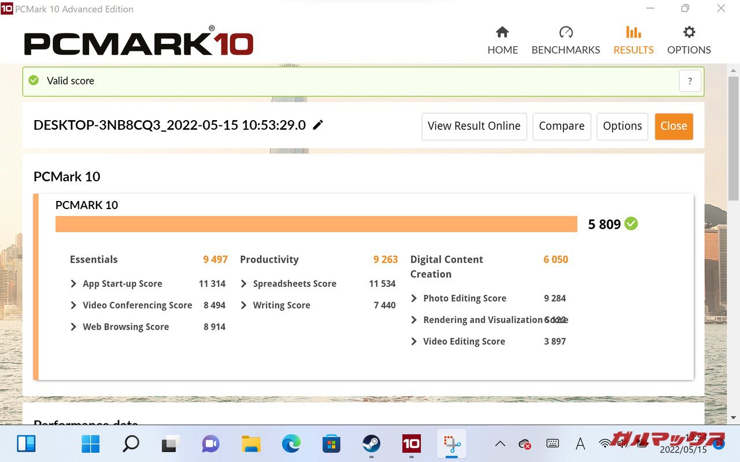Click the orange PCMark 10 score bar
Image resolution: width=740 pixels, height=462 pixels.
[x=316, y=224]
